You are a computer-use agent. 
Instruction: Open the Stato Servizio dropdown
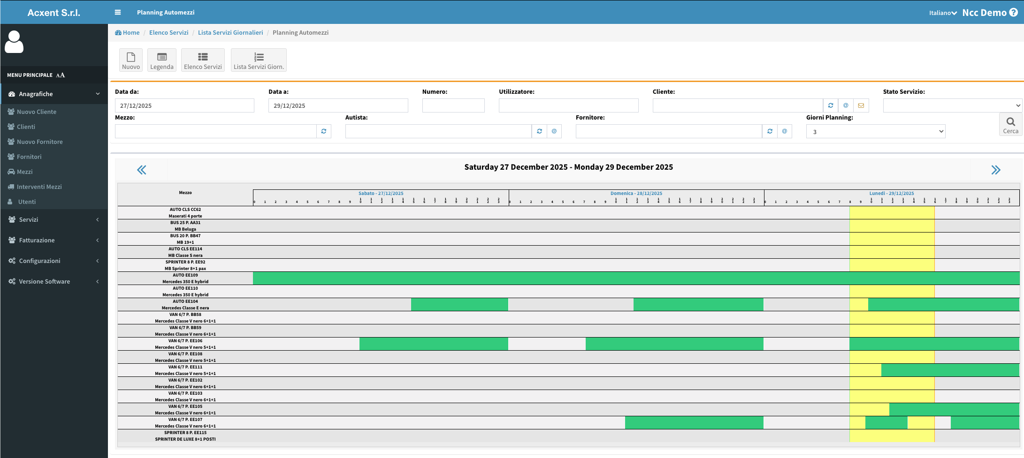pos(952,105)
